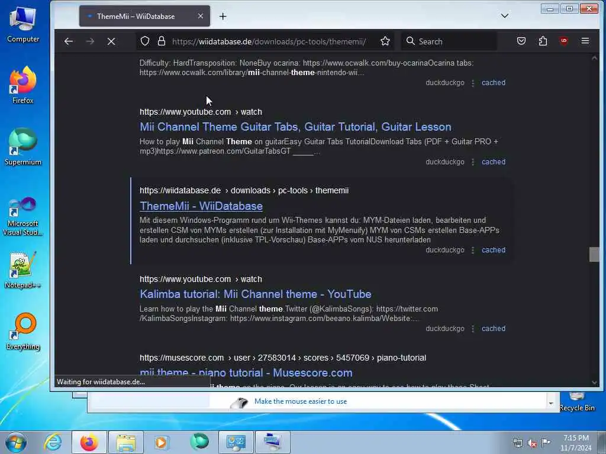The image size is (606, 454).
Task: Open cached link for ocarina tabs result
Action: pyautogui.click(x=493, y=83)
